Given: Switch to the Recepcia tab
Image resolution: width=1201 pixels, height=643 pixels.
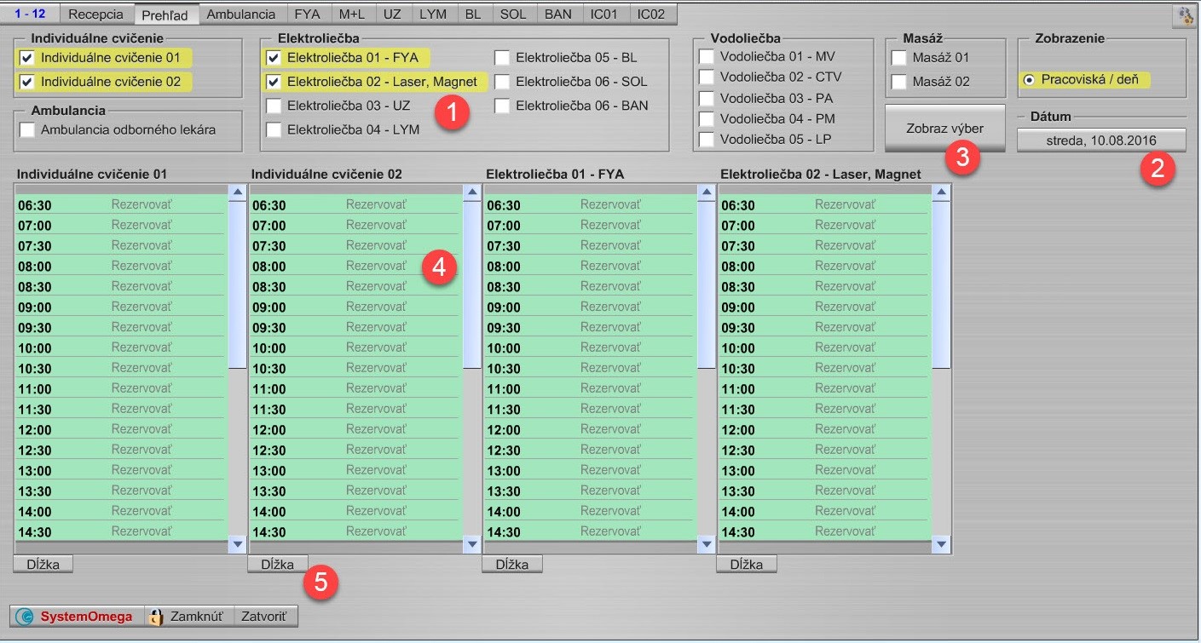Looking at the screenshot, I should click(x=95, y=14).
